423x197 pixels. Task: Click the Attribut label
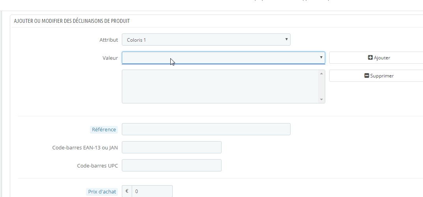109,40
